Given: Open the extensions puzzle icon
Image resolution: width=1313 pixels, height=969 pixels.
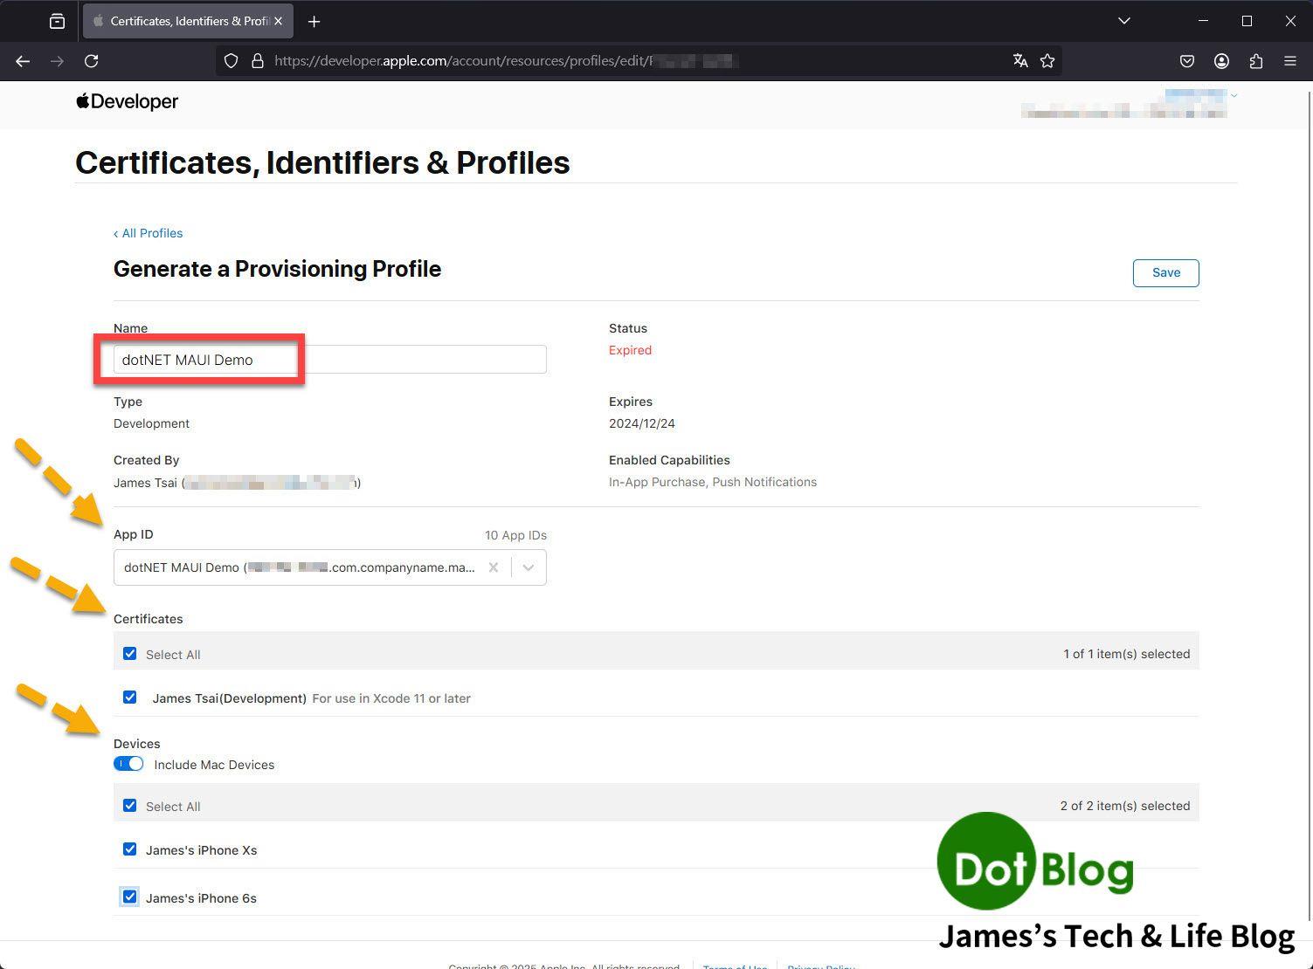Looking at the screenshot, I should click(x=1256, y=61).
